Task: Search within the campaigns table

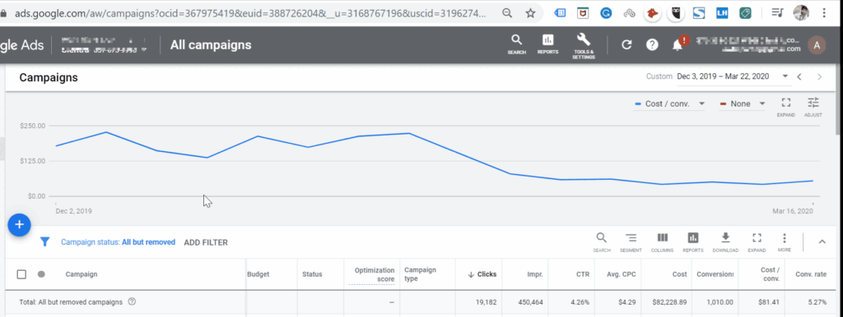Action: pyautogui.click(x=602, y=242)
